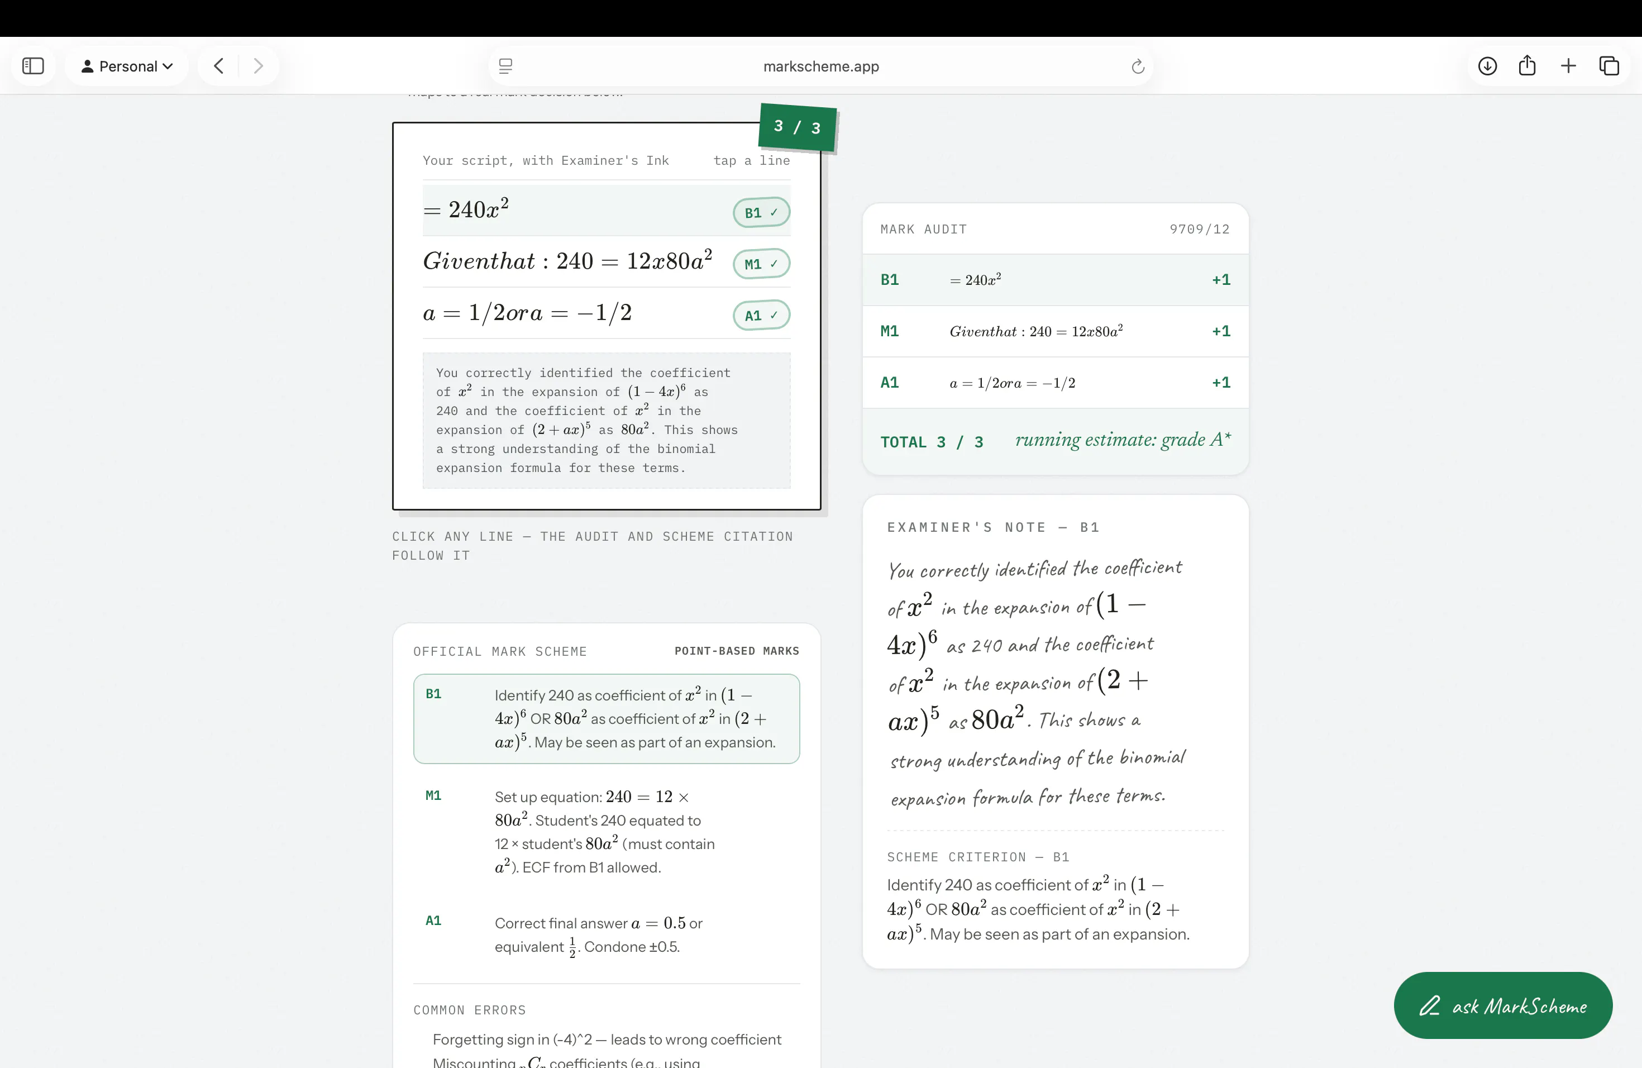Show the tab overview icon
This screenshot has height=1068, width=1642.
click(x=1609, y=66)
